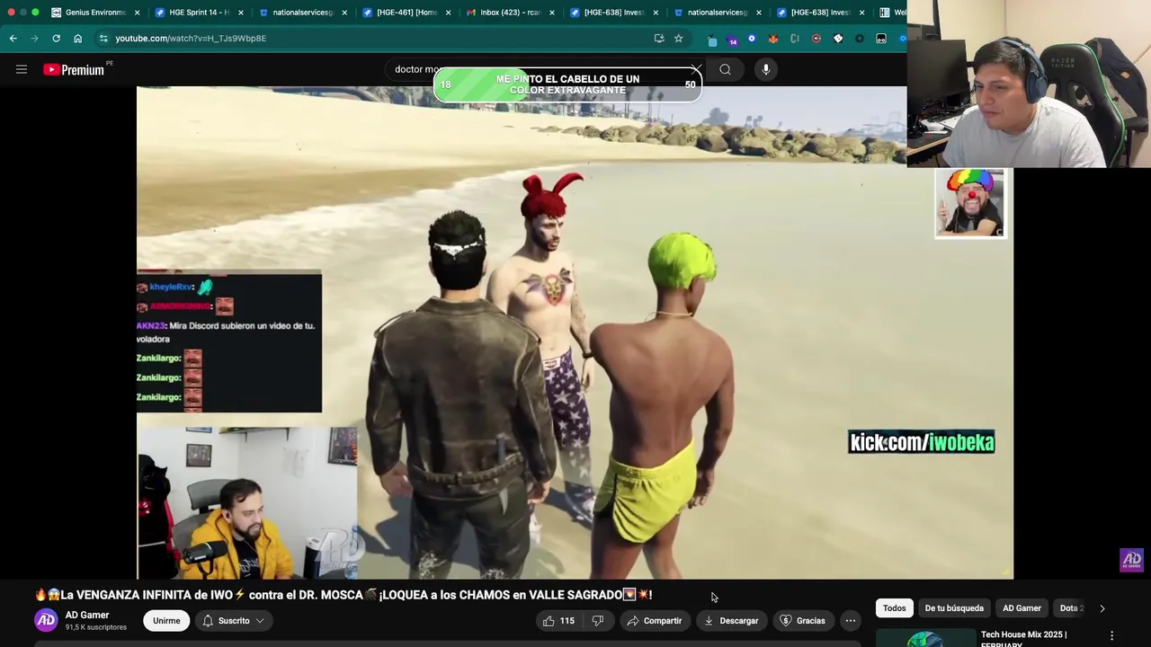The image size is (1151, 647).
Task: Like the video, 115 likes
Action: pyautogui.click(x=558, y=620)
